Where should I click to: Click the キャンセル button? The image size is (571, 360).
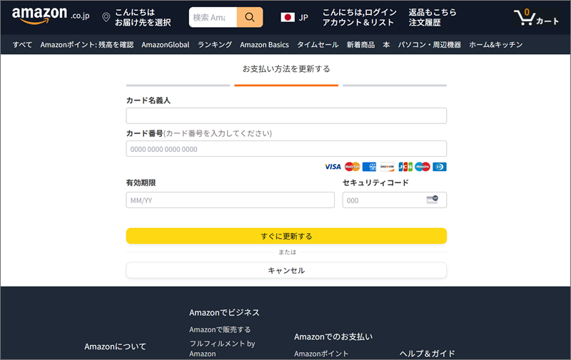286,270
